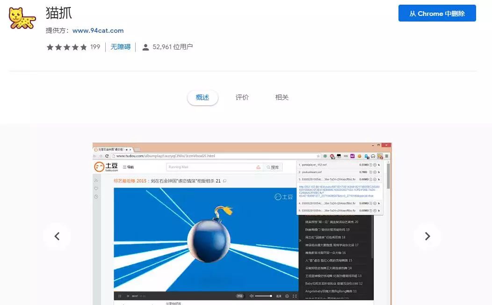Switch to the 概述 tab
Screen dimensions: 492x305
click(203, 97)
